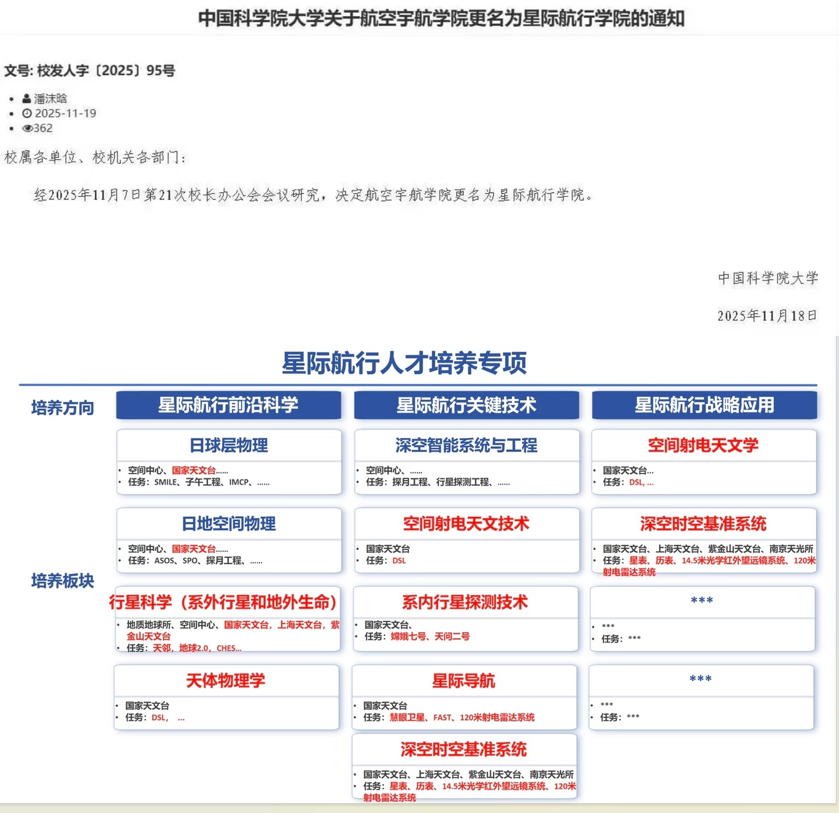Switch to the 星际航行战略应用 column header

(704, 405)
